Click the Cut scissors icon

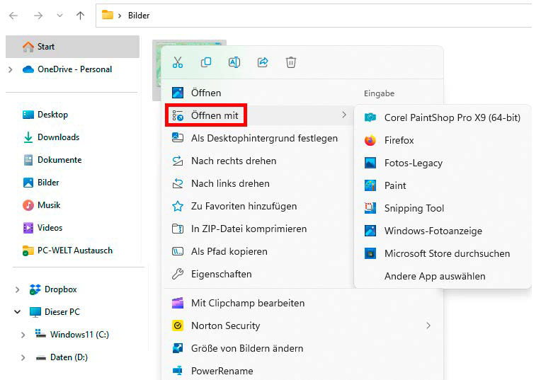(x=178, y=62)
